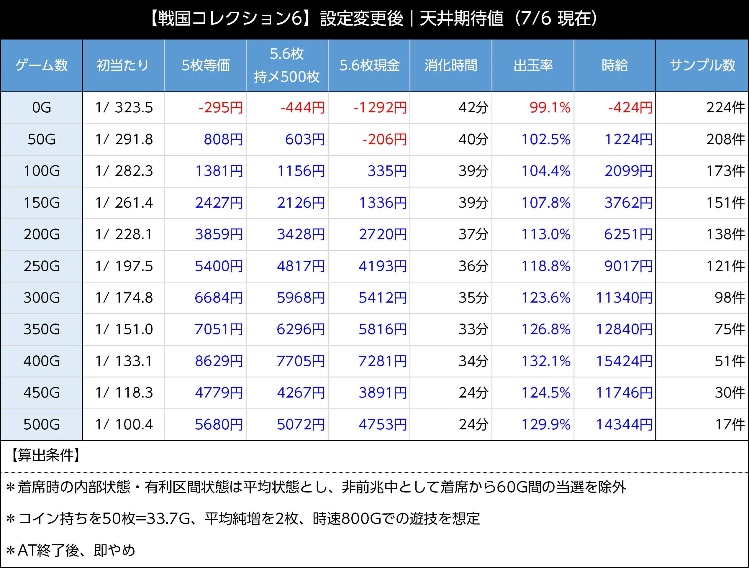The height and width of the screenshot is (568, 749).
Task: Click the -424円 hourly wage value
Action: point(630,108)
